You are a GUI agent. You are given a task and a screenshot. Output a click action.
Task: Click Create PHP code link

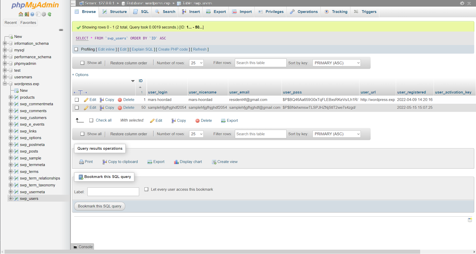(173, 49)
